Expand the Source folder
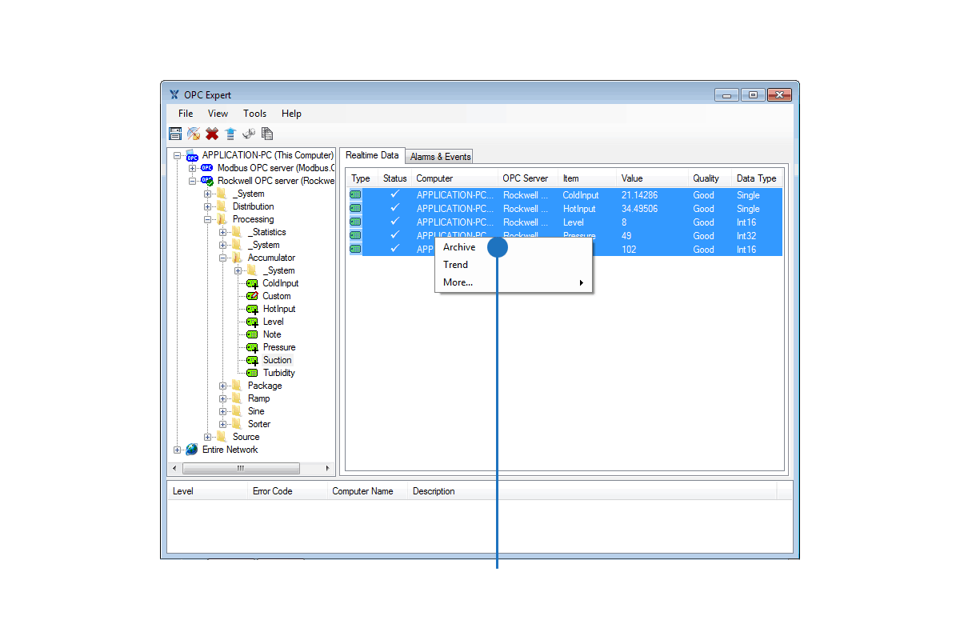Screen dimensions: 960x640 click(208, 437)
